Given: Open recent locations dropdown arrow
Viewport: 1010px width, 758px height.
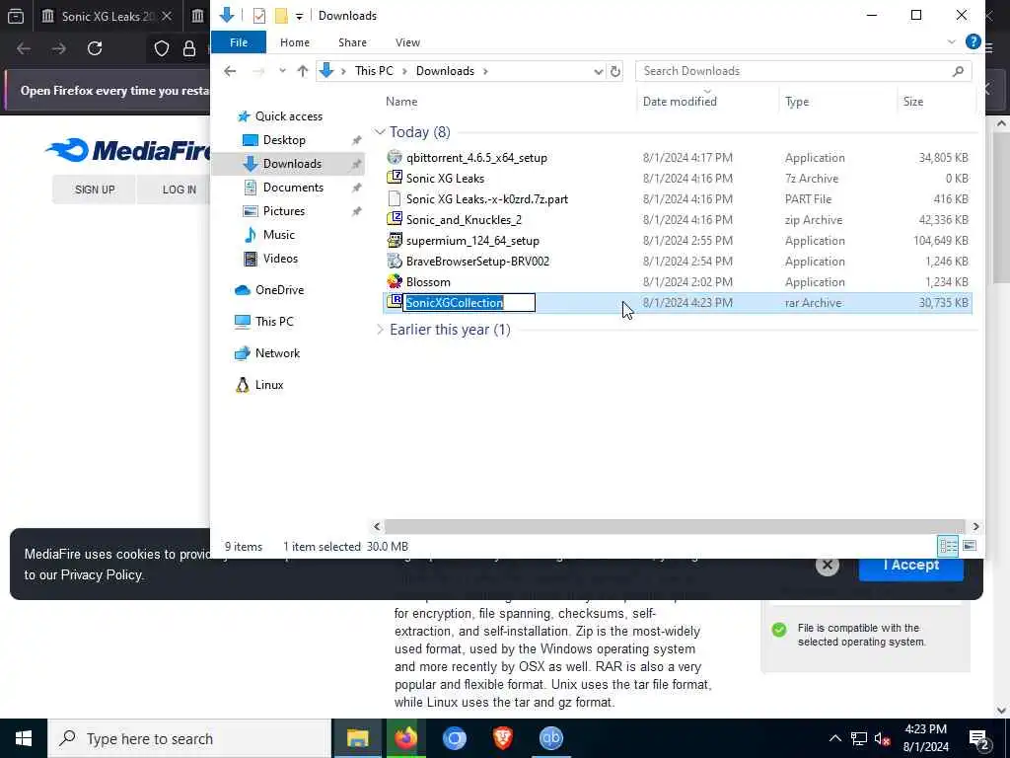Looking at the screenshot, I should pyautogui.click(x=282, y=71).
